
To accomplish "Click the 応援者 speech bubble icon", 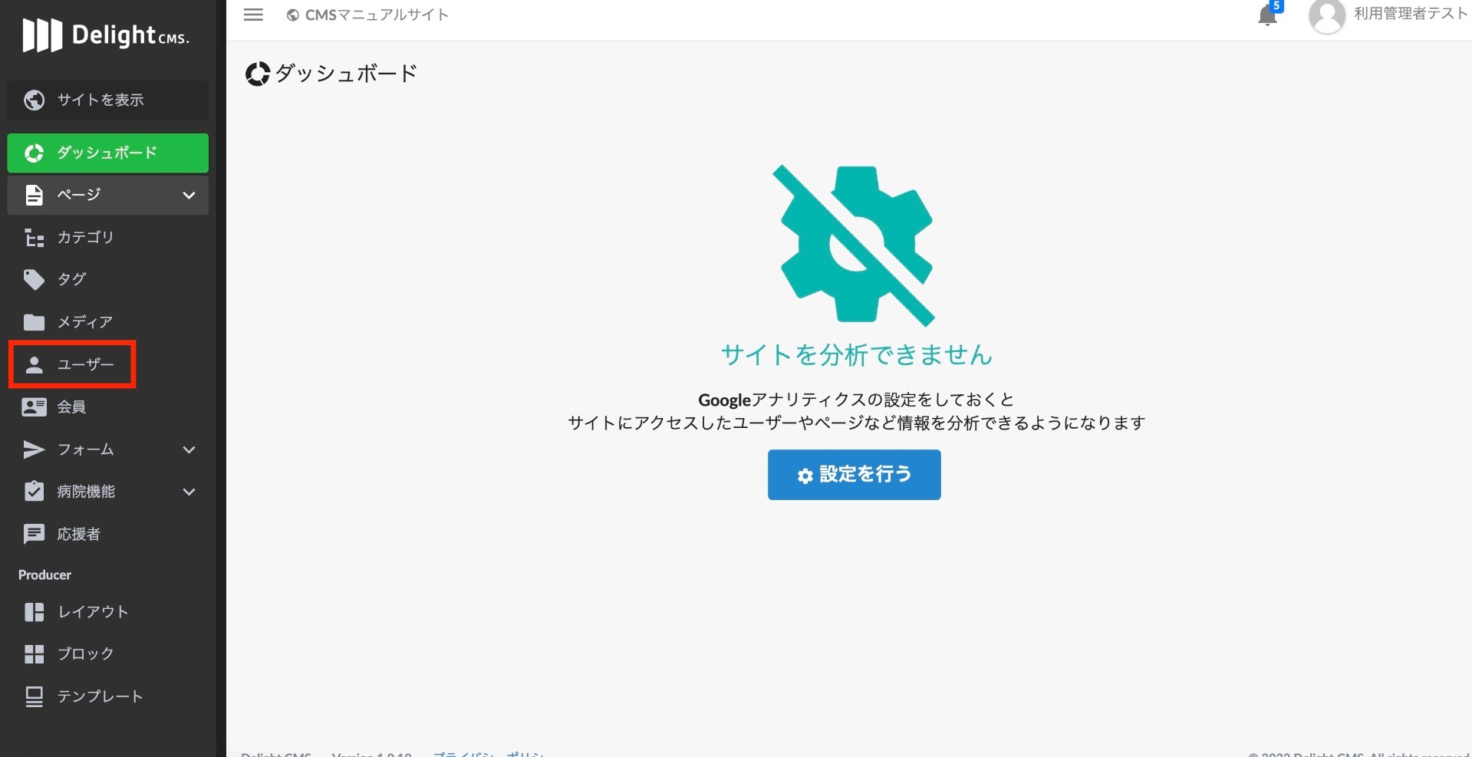I will pyautogui.click(x=34, y=533).
